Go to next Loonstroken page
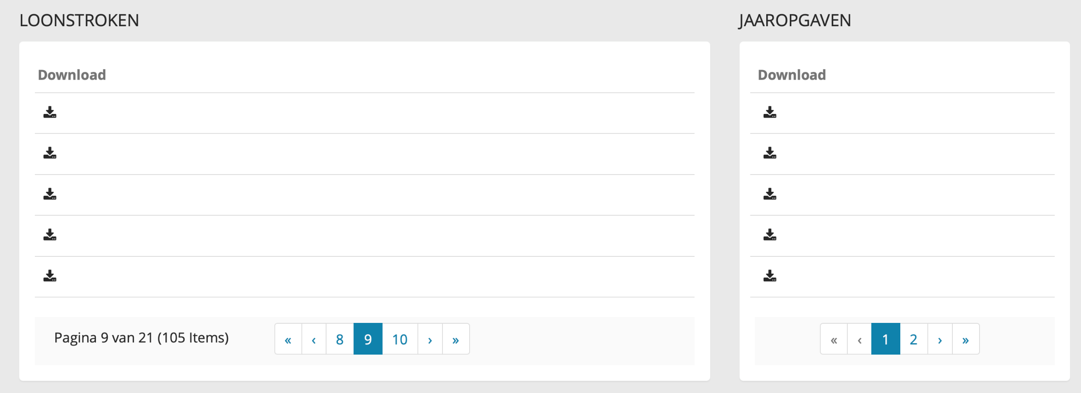1081x393 pixels. (x=430, y=339)
